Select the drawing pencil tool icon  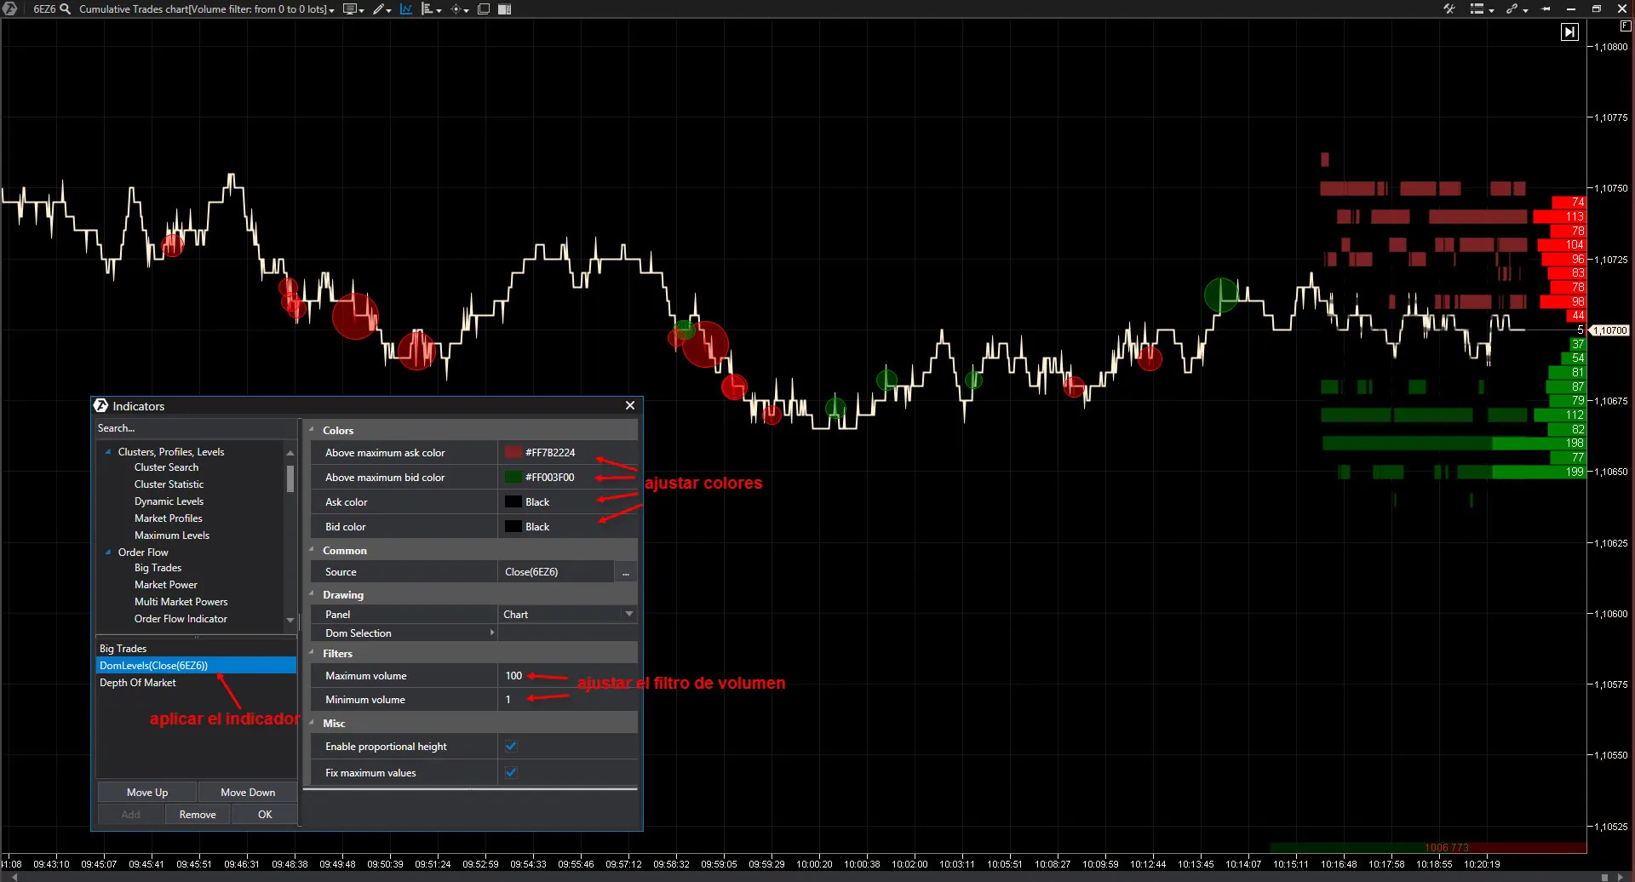[x=379, y=9]
